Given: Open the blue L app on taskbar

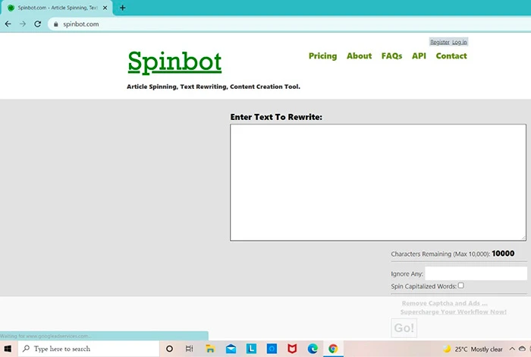Looking at the screenshot, I should pos(251,349).
